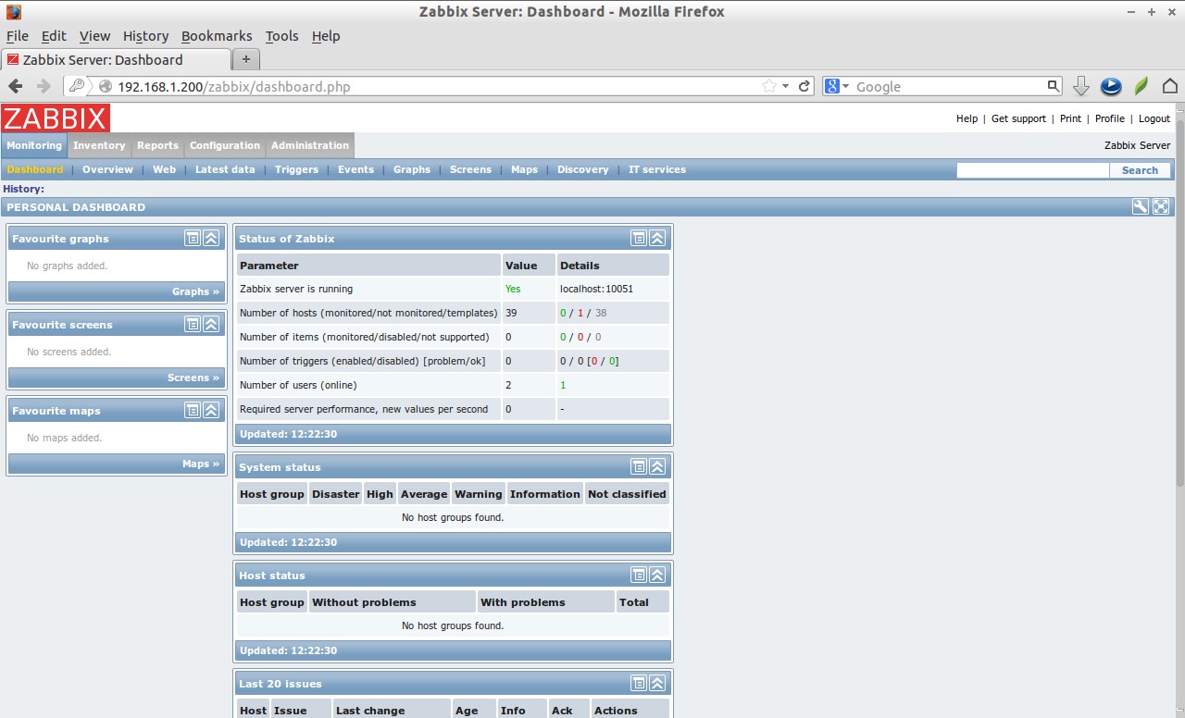Go back with browser back arrow
This screenshot has height=718, width=1185.
coord(16,86)
